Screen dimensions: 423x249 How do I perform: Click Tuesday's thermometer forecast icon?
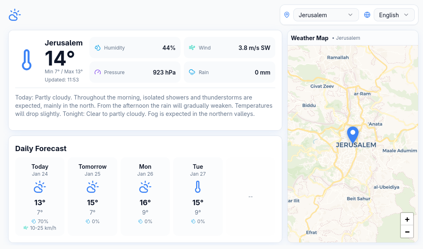click(198, 187)
